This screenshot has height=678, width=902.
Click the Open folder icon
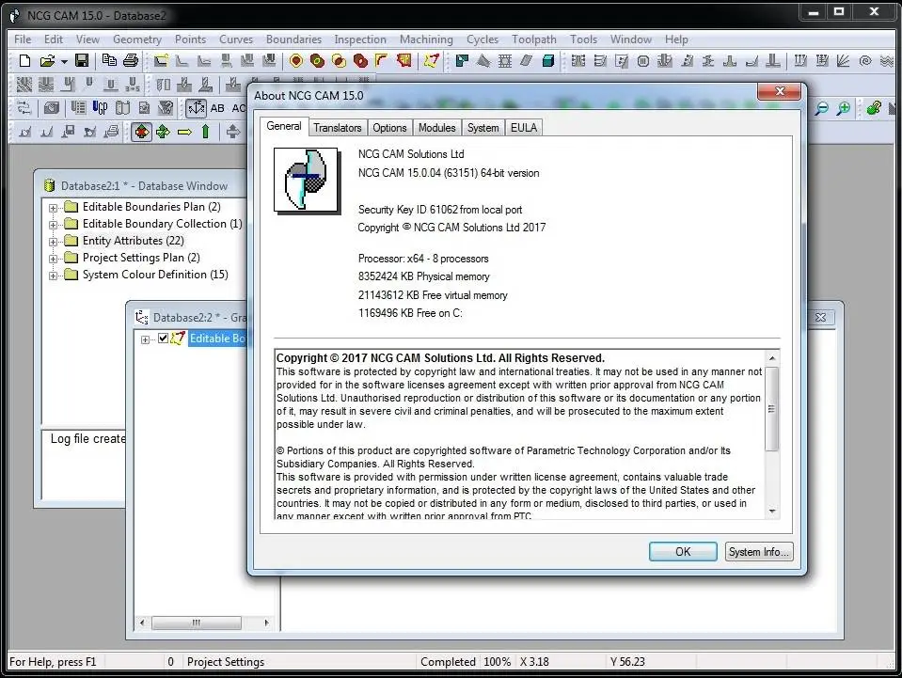coord(47,60)
